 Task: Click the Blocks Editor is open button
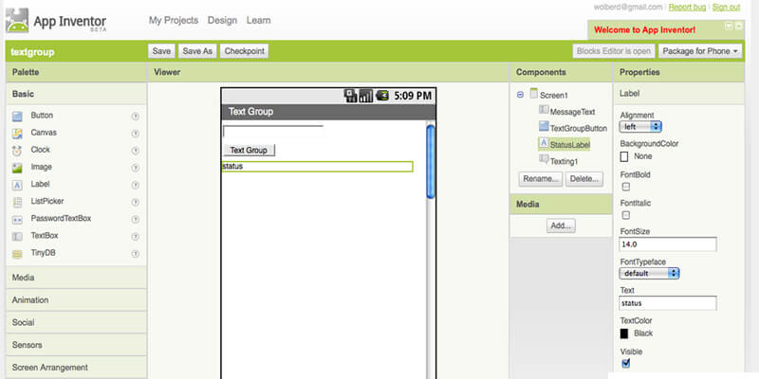point(614,51)
